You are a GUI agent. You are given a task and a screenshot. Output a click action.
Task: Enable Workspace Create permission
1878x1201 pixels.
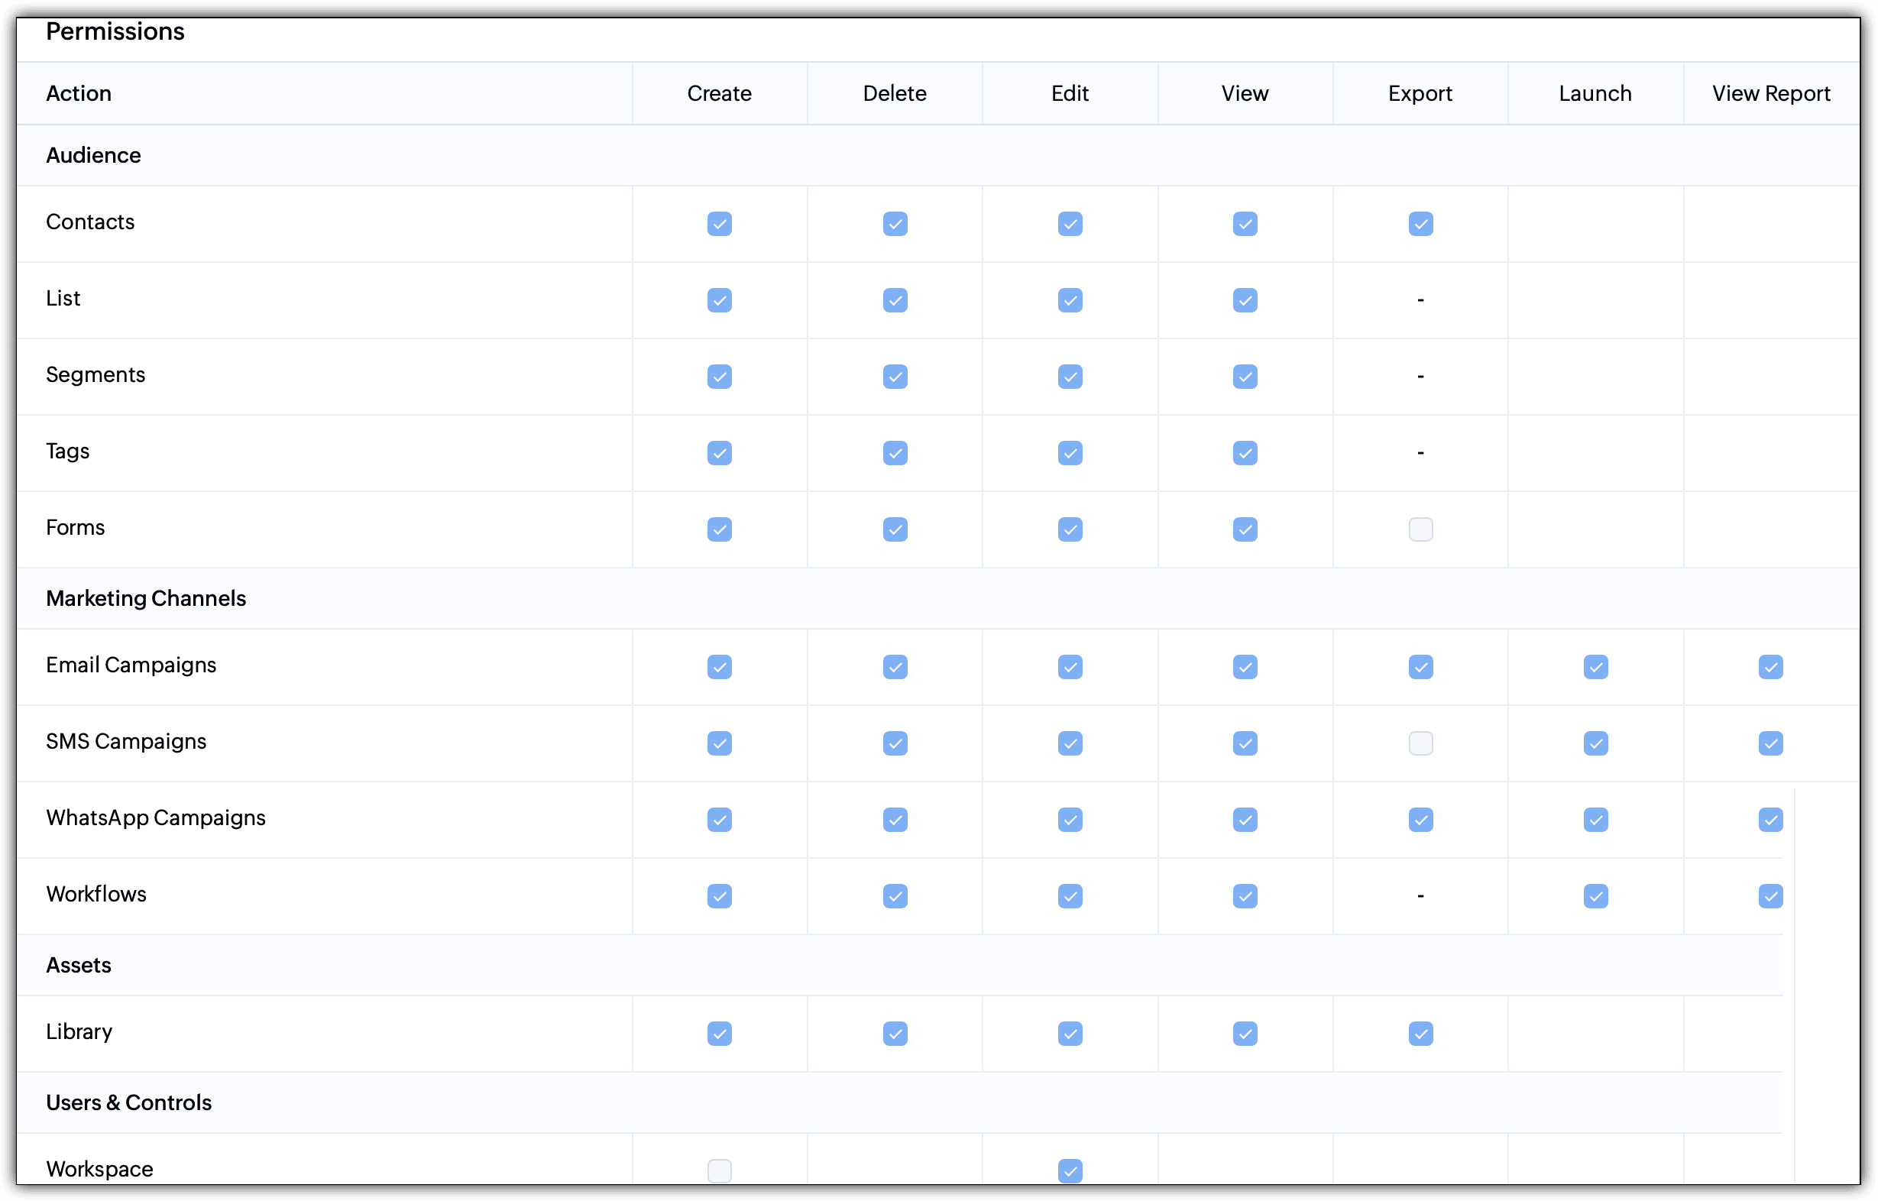point(719,1170)
